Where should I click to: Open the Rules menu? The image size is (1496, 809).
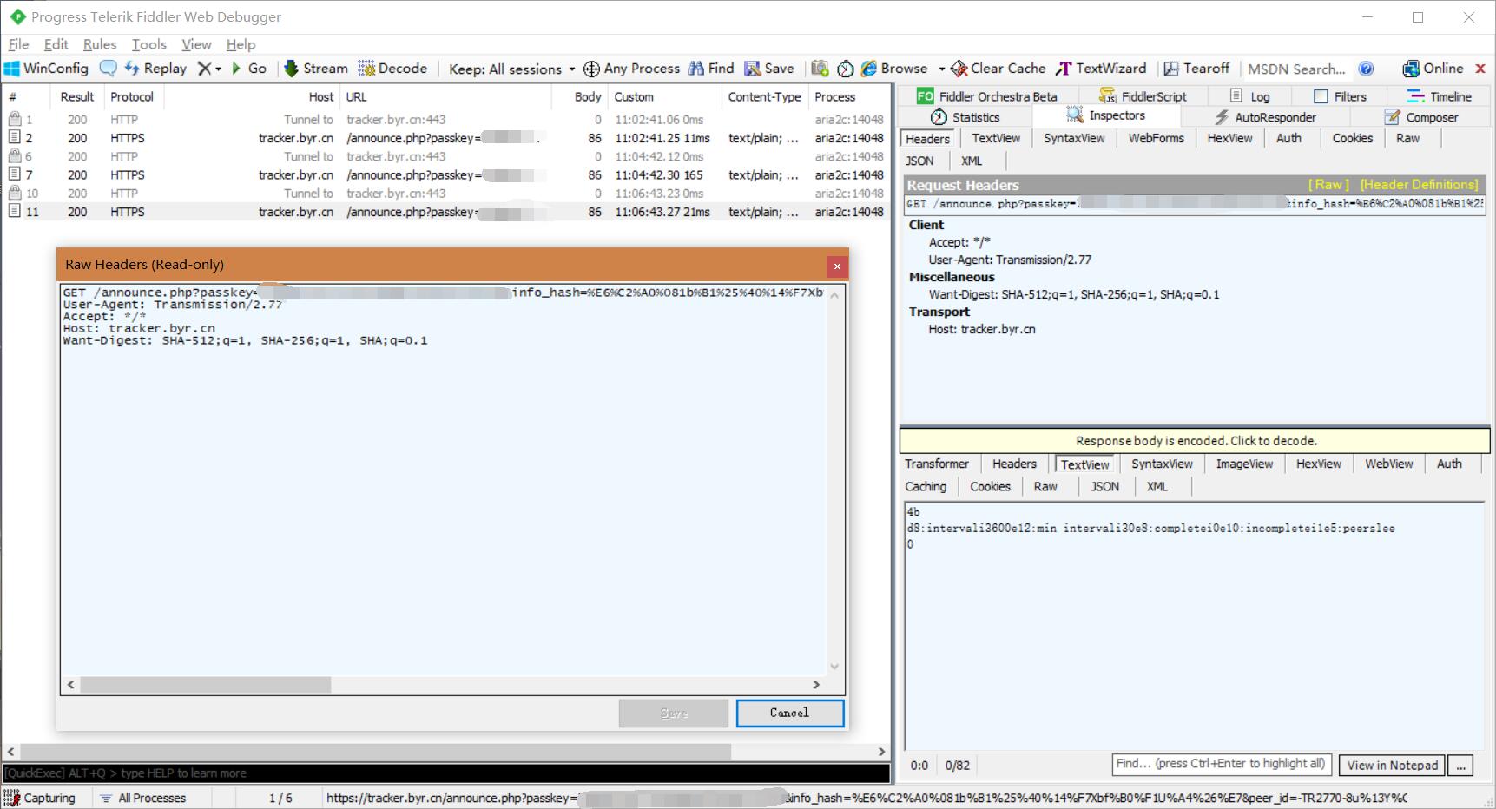100,44
